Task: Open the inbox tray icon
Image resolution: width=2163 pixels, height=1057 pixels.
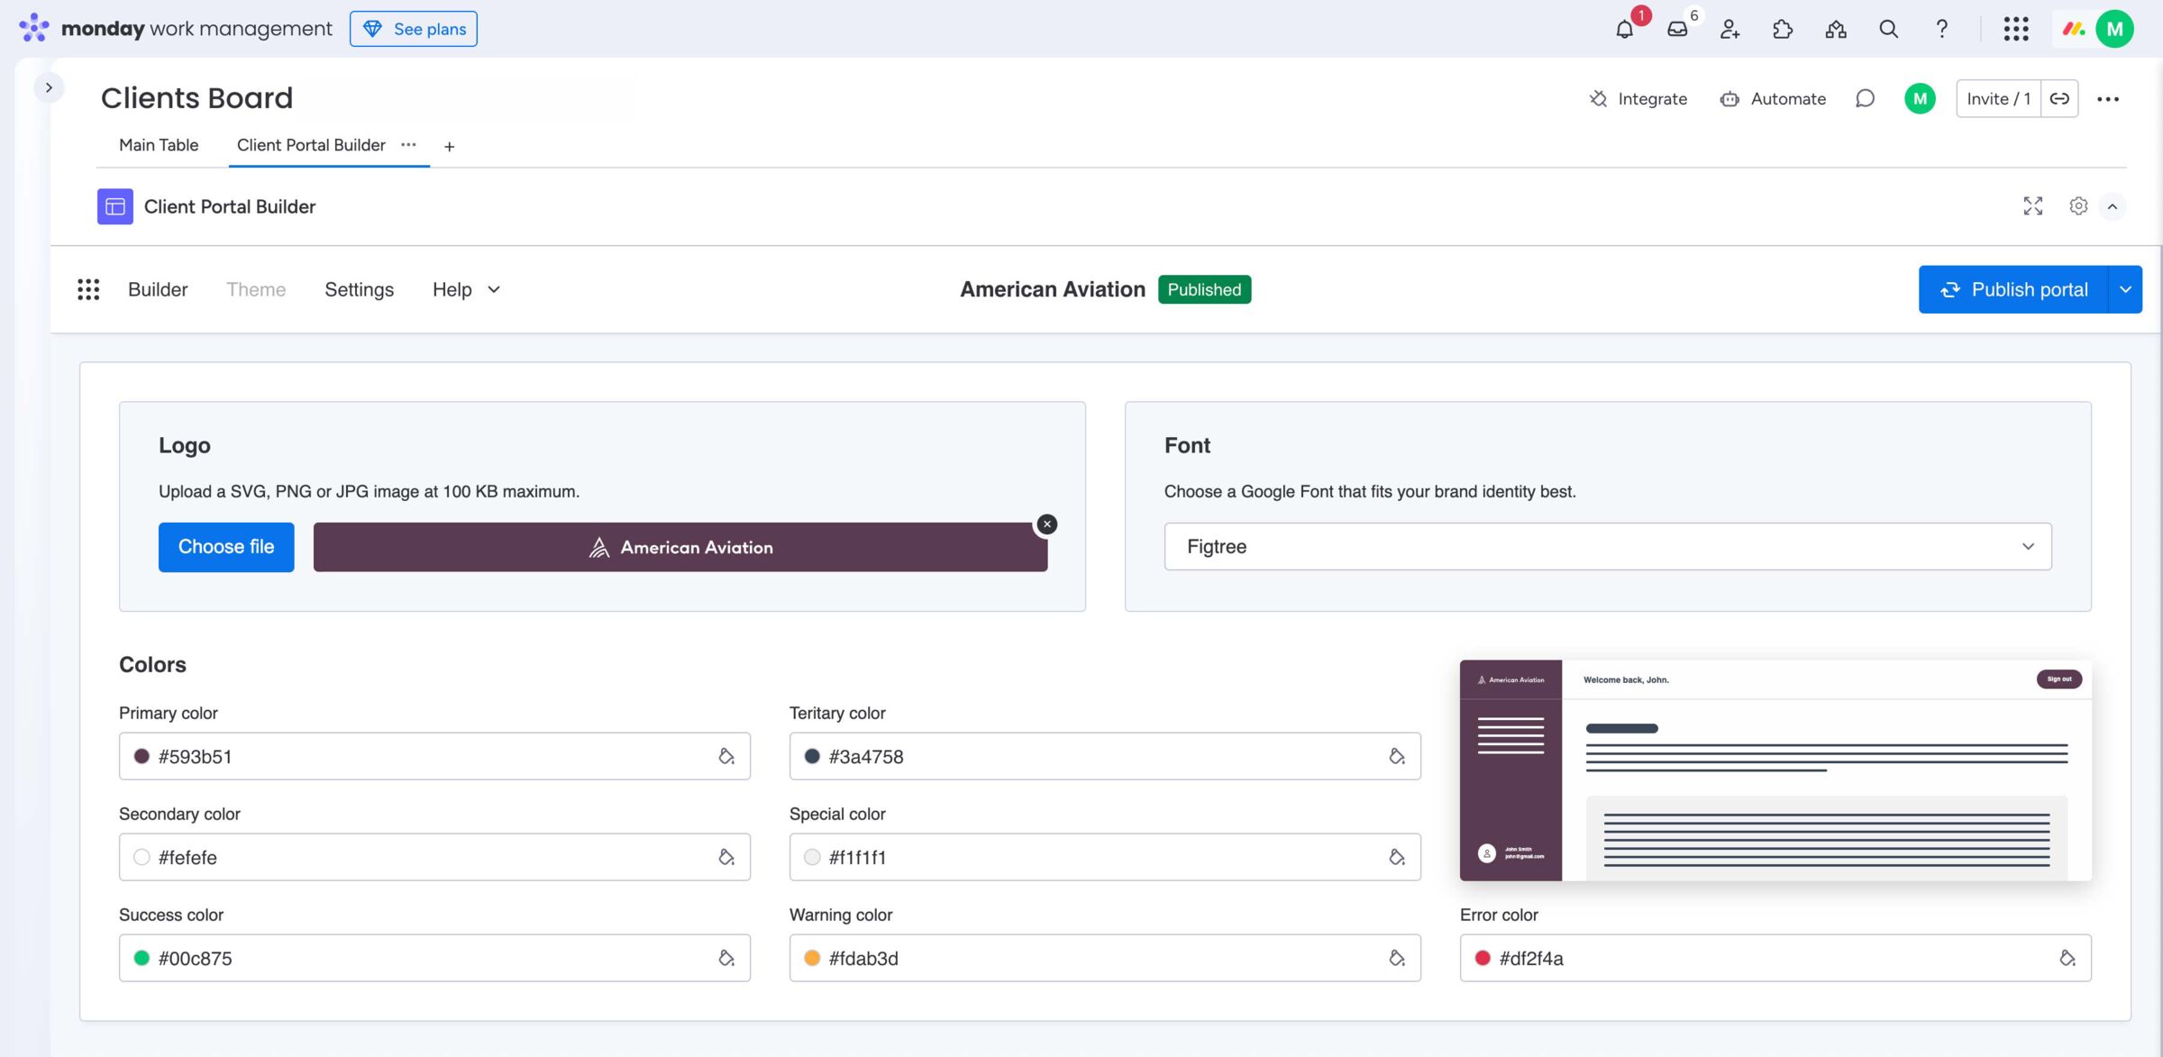Action: (1677, 29)
